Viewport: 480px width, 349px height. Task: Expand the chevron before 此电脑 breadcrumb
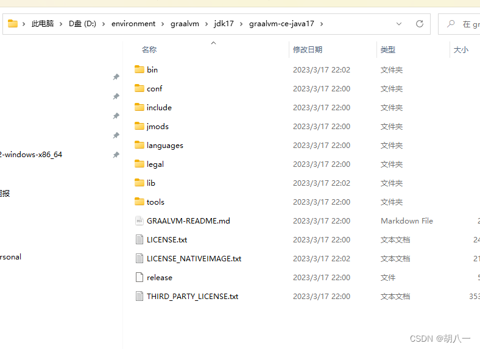[24, 24]
